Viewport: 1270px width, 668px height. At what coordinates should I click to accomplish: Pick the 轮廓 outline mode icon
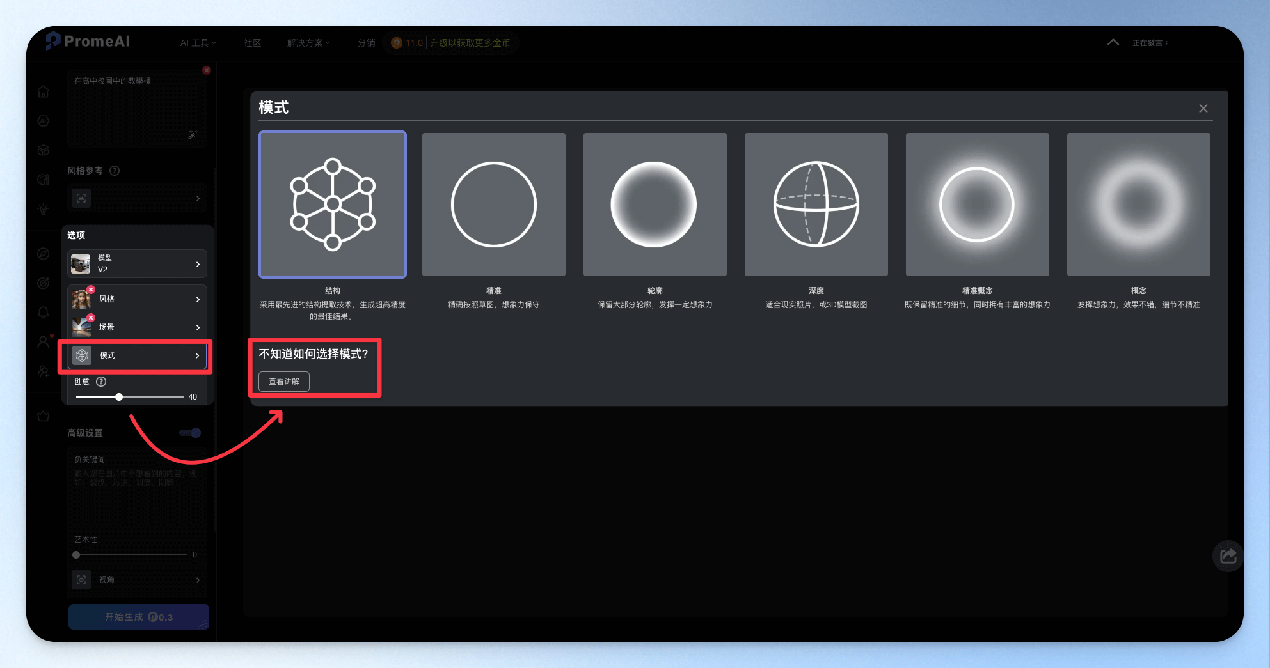pos(655,205)
